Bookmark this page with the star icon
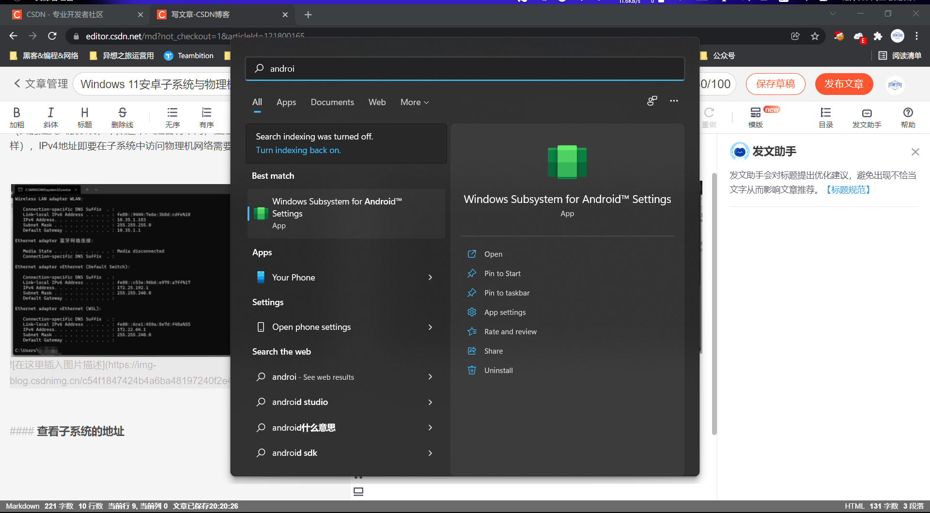The image size is (930, 513). point(815,36)
